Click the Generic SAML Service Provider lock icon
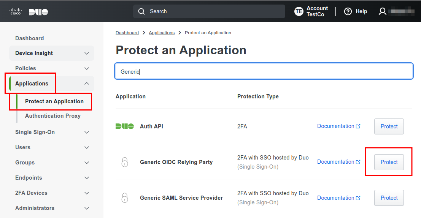Image resolution: width=421 pixels, height=218 pixels. coord(125,198)
